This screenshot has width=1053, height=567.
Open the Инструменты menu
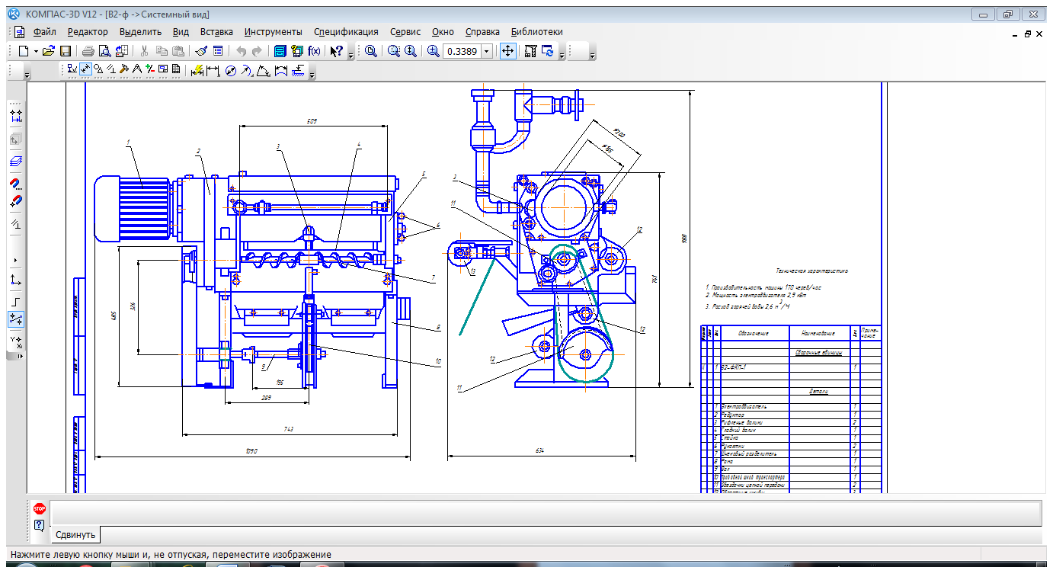274,32
